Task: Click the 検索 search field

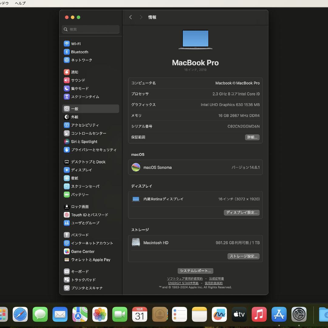Action: tap(90, 29)
